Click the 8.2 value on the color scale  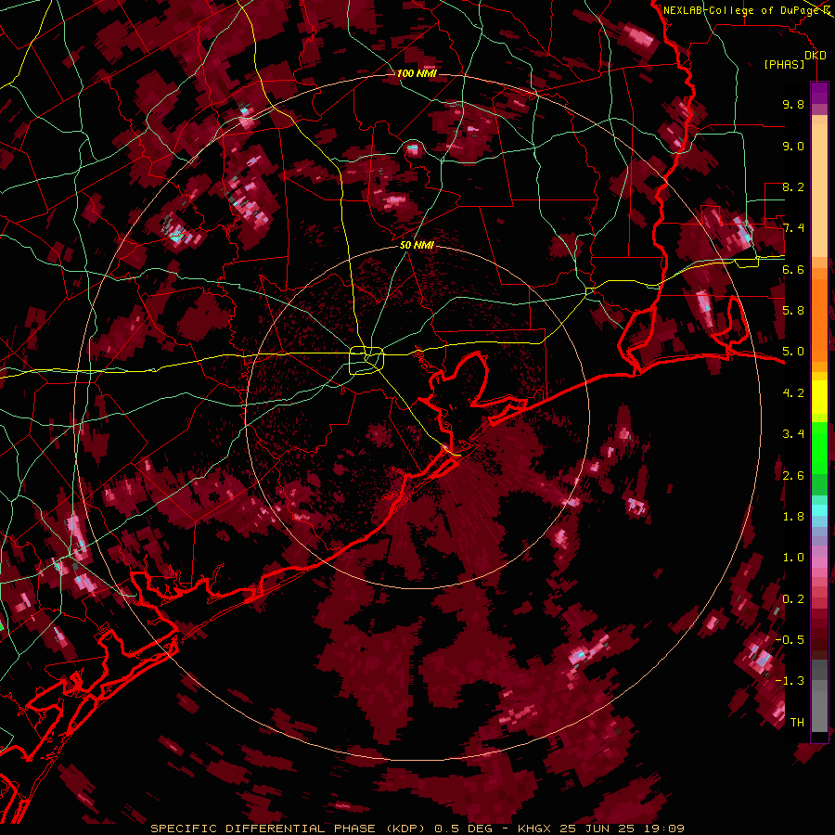pos(793,187)
